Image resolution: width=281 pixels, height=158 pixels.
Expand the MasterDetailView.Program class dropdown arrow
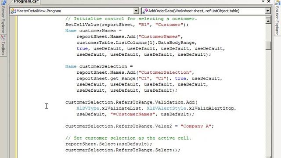coord(136,11)
